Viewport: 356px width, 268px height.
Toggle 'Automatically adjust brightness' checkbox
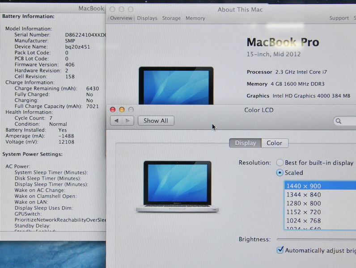[x=280, y=250]
